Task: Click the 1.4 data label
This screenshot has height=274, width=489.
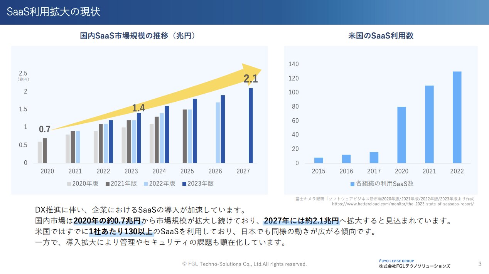Action: pyautogui.click(x=138, y=108)
